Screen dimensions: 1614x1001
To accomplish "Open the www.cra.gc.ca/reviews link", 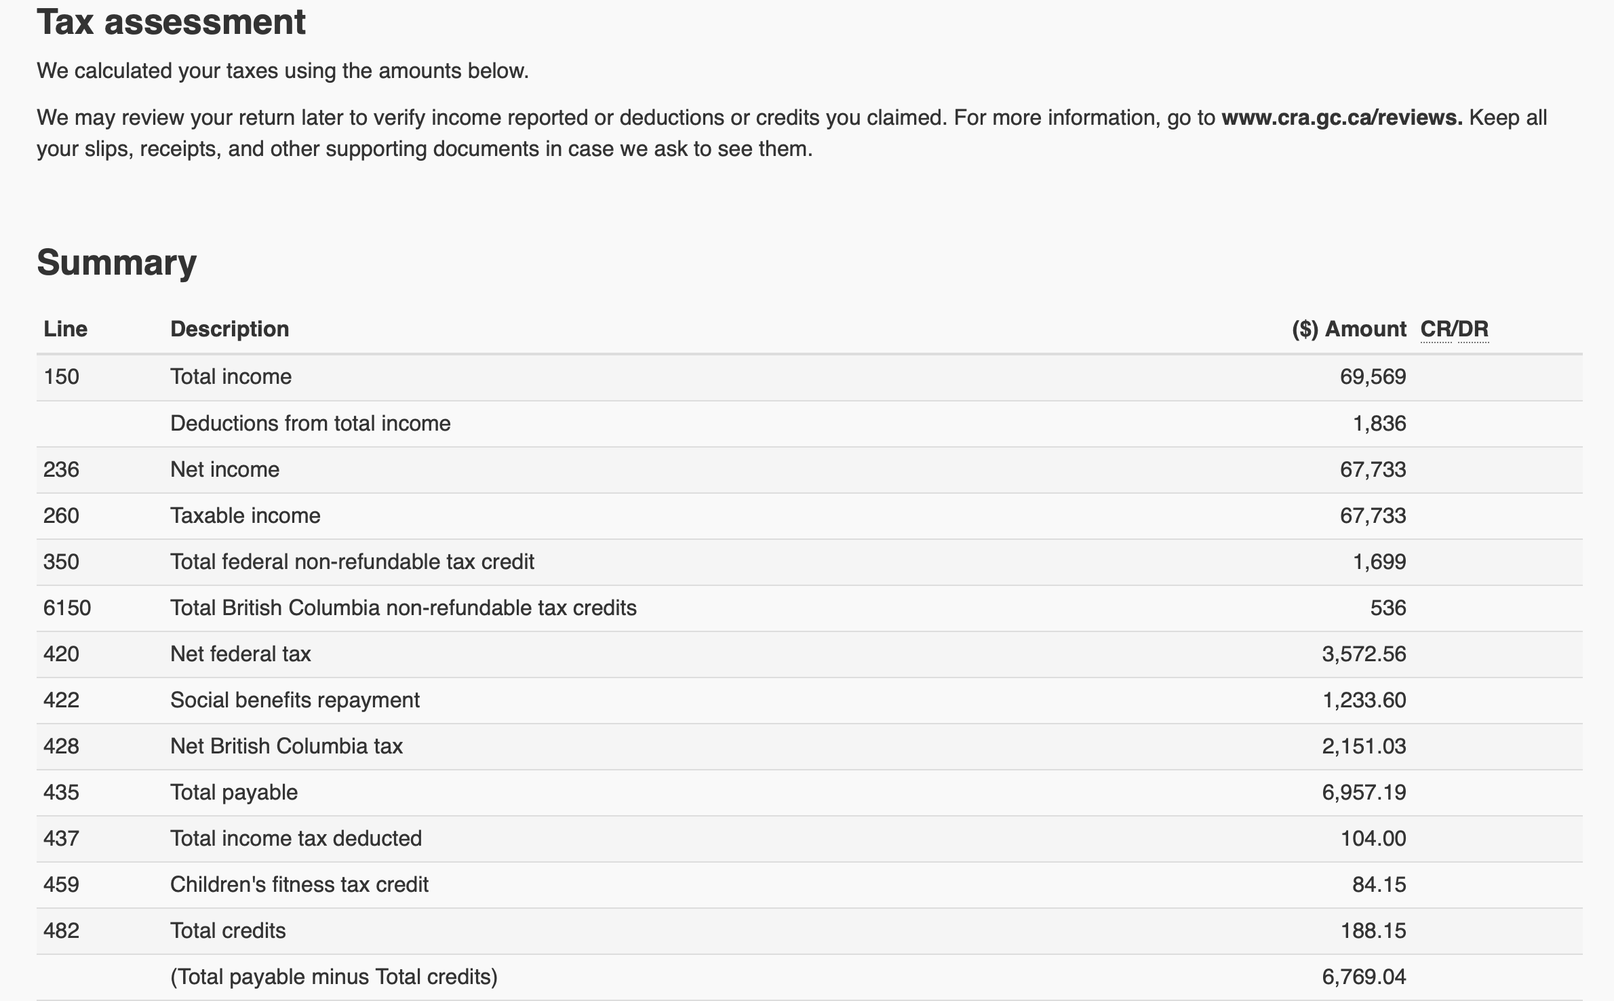I will point(1341,118).
